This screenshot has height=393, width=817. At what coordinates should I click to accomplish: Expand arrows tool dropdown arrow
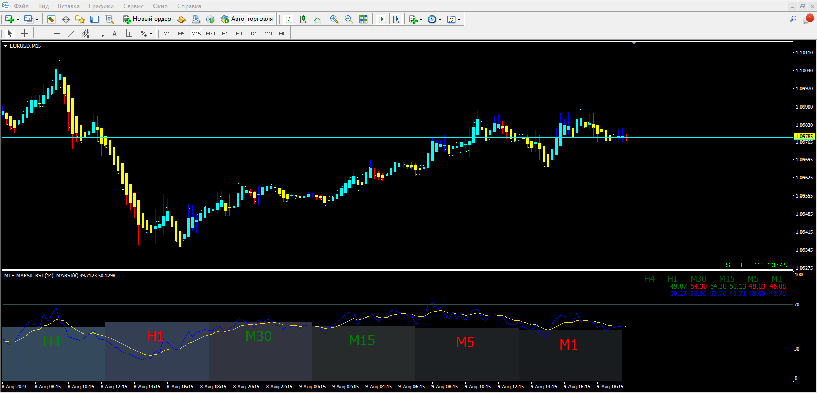(151, 34)
